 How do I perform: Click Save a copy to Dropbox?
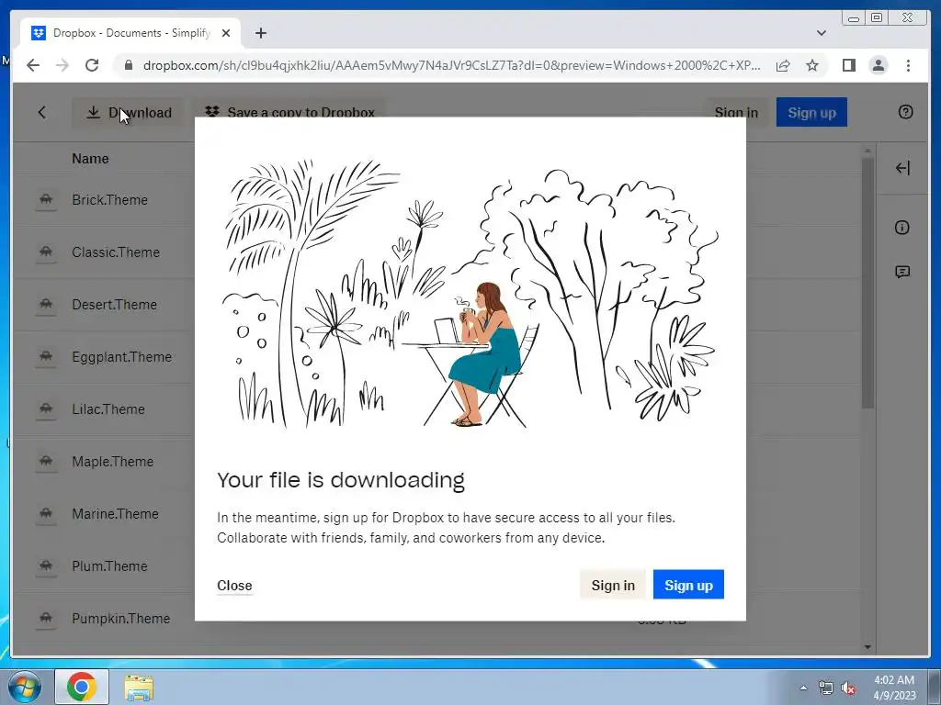pos(290,113)
